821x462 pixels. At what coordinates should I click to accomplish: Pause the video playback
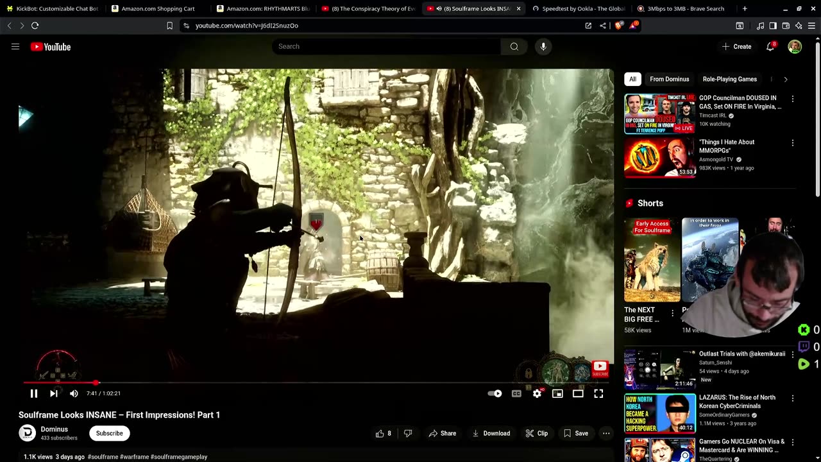click(x=34, y=393)
